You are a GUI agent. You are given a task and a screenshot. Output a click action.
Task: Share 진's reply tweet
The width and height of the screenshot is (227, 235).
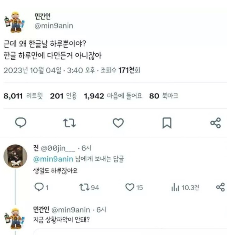tap(220, 187)
